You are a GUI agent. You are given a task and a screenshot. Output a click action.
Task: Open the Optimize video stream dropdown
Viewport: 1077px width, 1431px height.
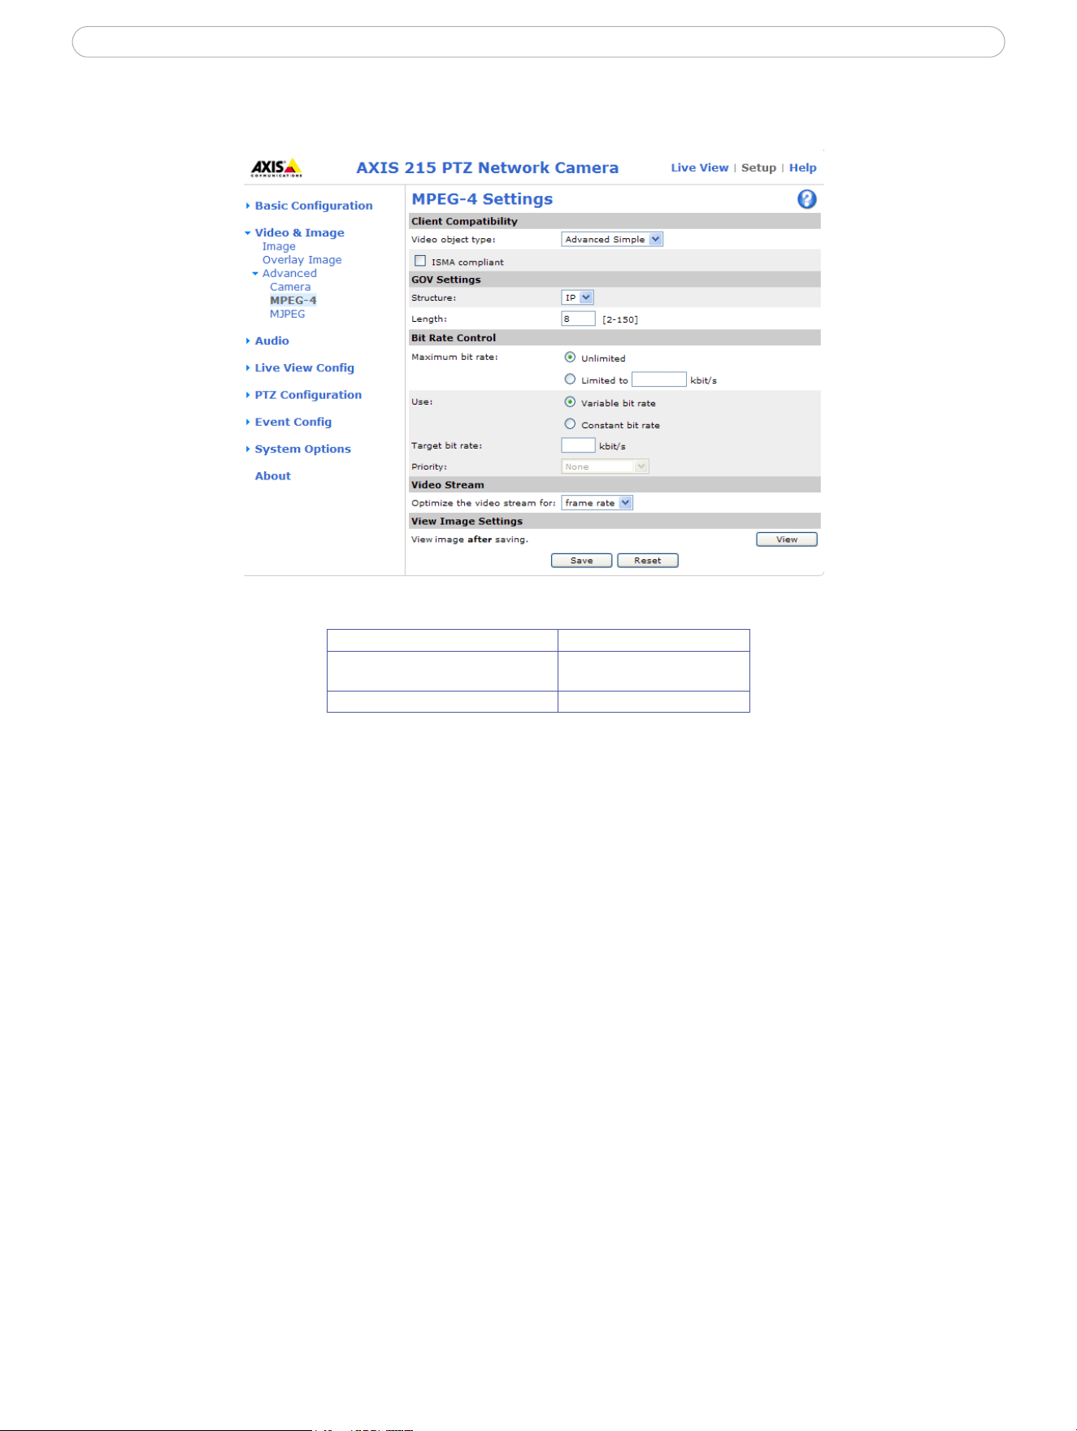tap(597, 503)
